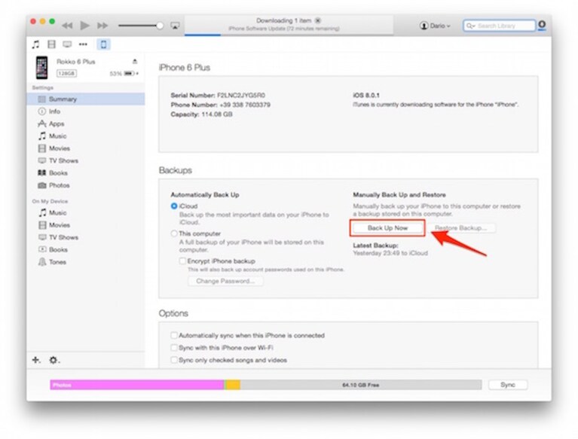The width and height of the screenshot is (578, 439).
Task: Click the pink Photos storage segment
Action: pyautogui.click(x=136, y=385)
